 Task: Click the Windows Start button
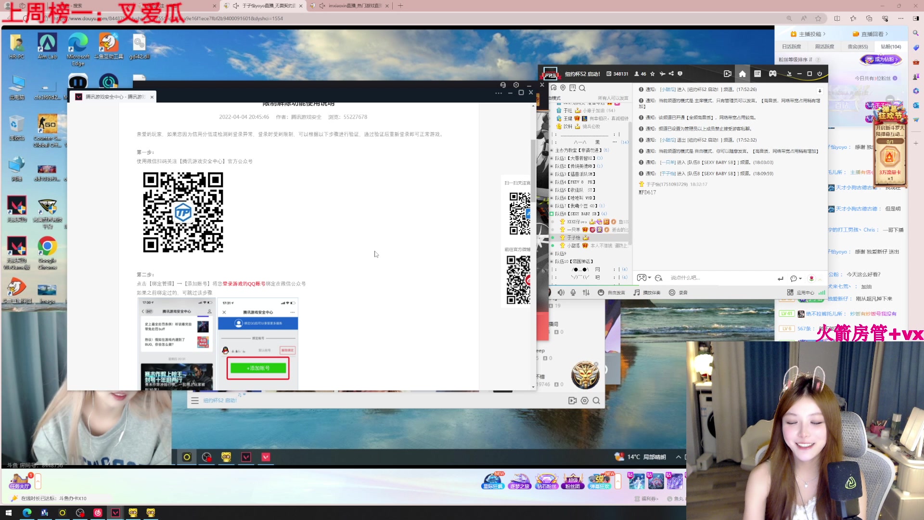point(8,513)
